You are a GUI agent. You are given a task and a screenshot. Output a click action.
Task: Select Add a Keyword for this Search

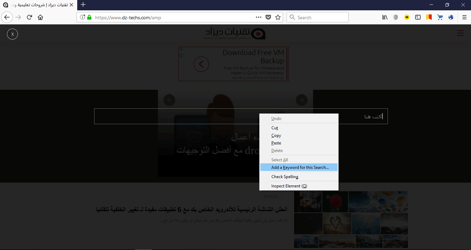299,167
